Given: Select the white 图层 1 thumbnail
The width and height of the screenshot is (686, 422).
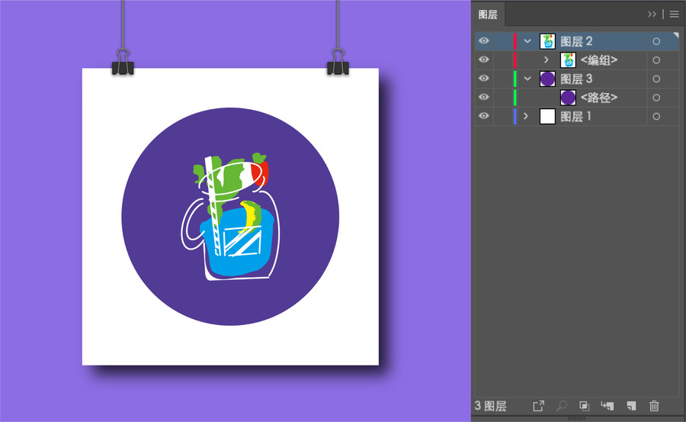Looking at the screenshot, I should click(x=547, y=117).
